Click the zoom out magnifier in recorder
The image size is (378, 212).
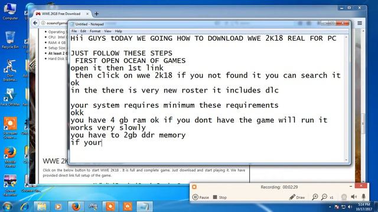pyautogui.click(x=324, y=197)
